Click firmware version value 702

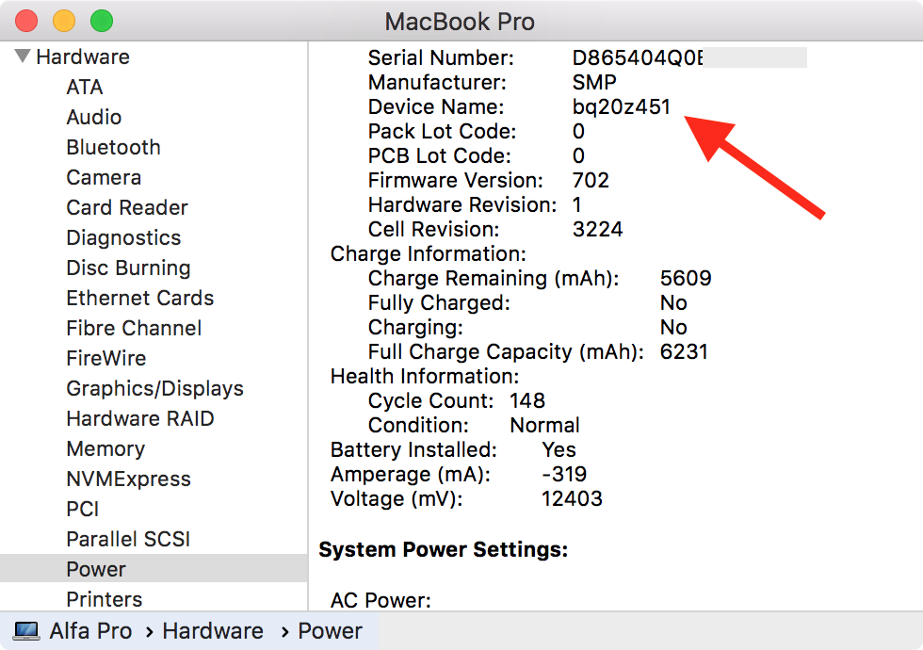591,180
